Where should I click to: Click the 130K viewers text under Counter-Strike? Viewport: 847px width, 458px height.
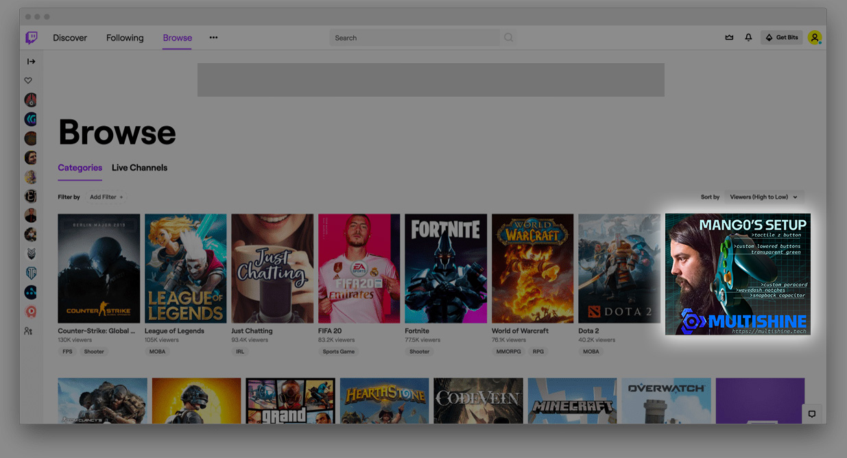tap(74, 340)
